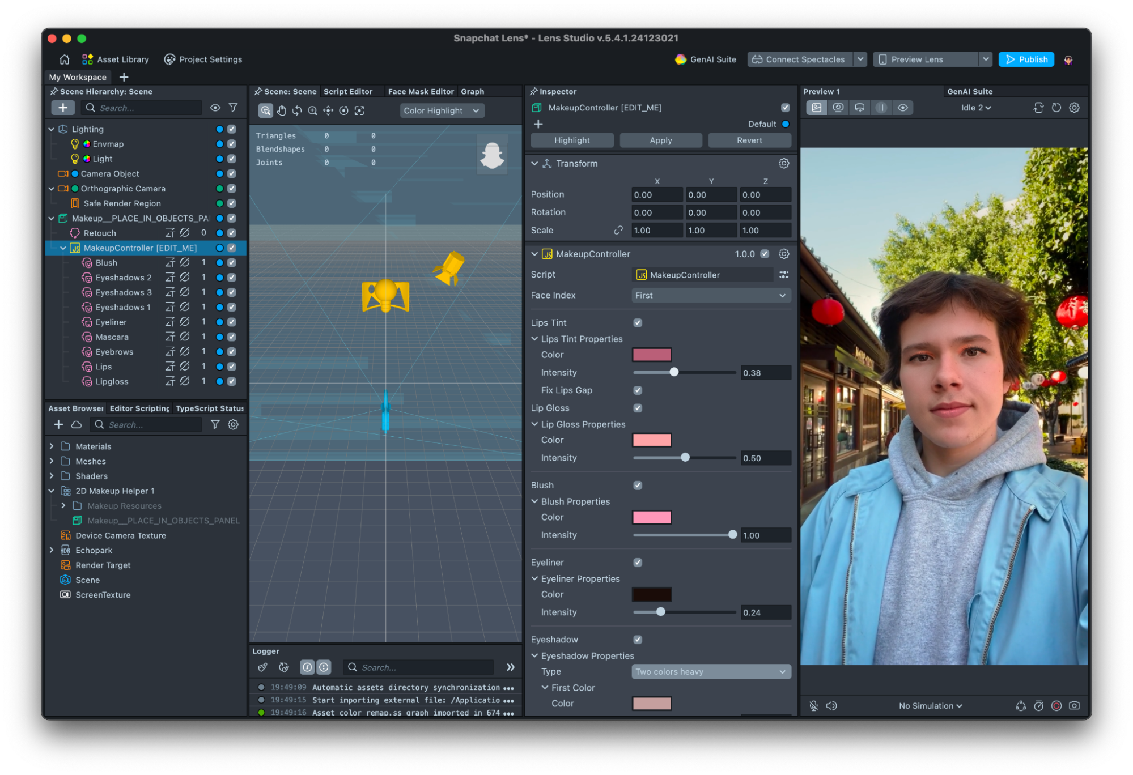This screenshot has width=1133, height=775.
Task: Click the add object plus button in hierarchy
Action: coord(63,108)
